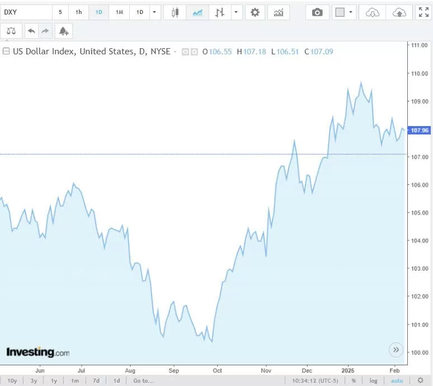Click the DXY symbol search field
The height and width of the screenshot is (386, 433).
click(x=26, y=12)
